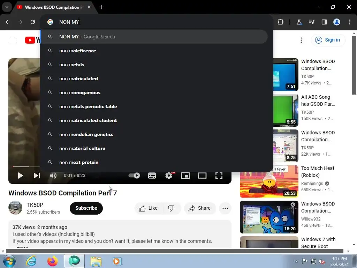Expand description with '...more'

coord(22,247)
